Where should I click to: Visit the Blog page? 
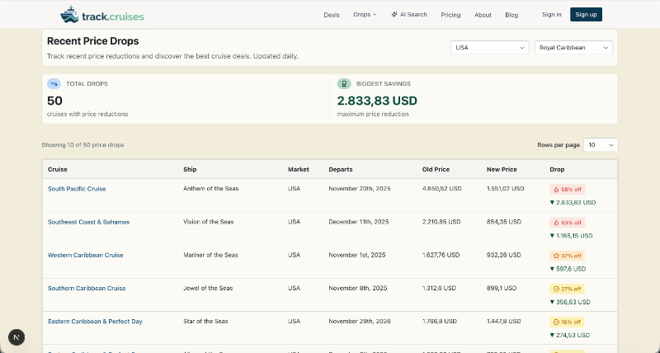coord(511,15)
